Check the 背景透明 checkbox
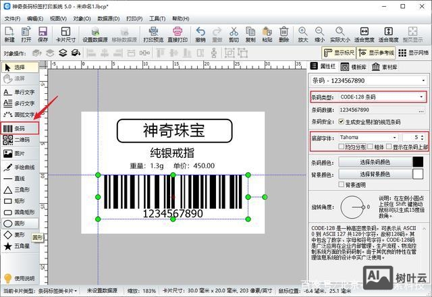Screen dimensions: 432x297 click(x=341, y=184)
